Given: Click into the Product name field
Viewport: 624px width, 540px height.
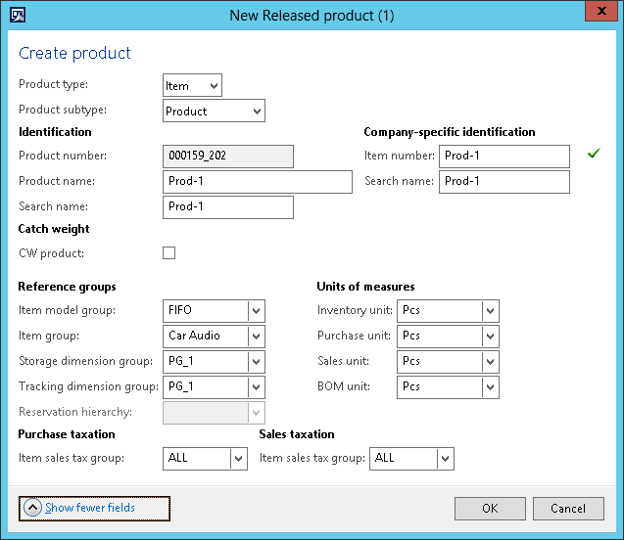Looking at the screenshot, I should 257,181.
